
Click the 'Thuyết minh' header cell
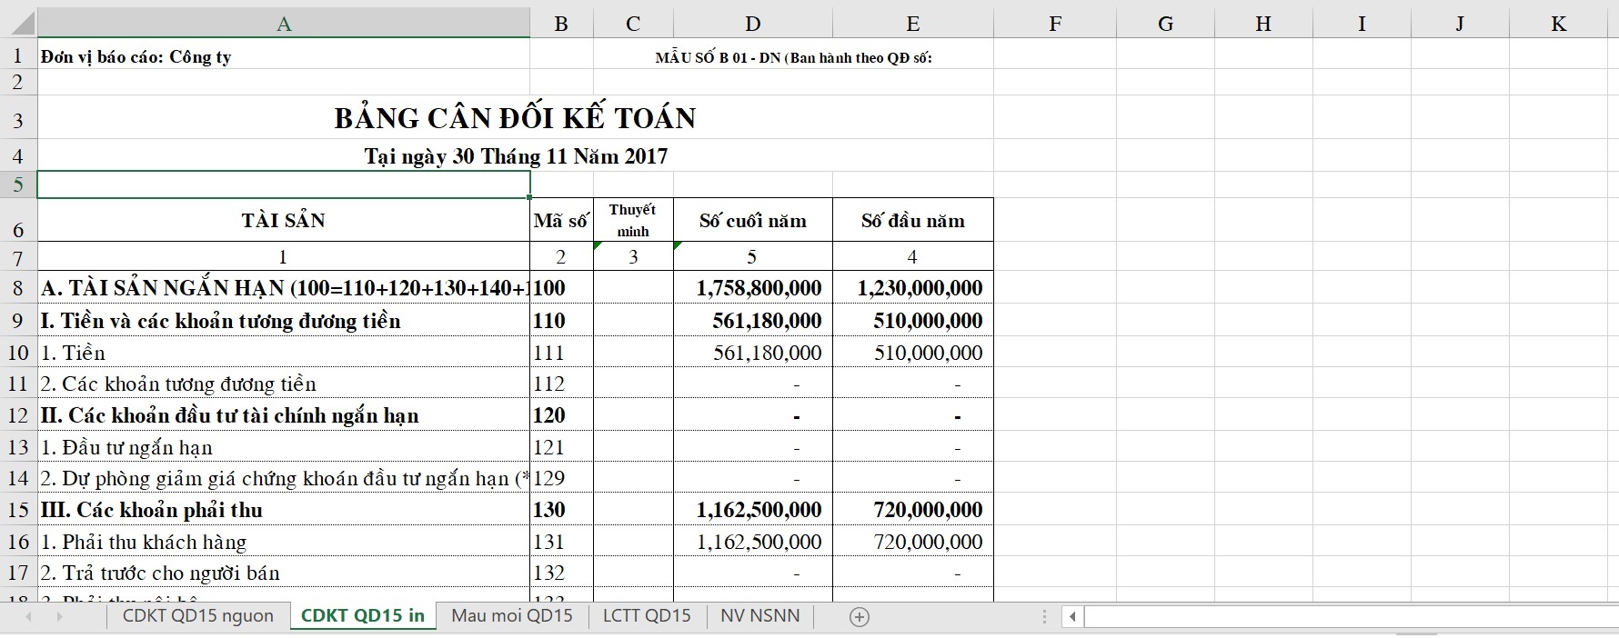point(633,220)
